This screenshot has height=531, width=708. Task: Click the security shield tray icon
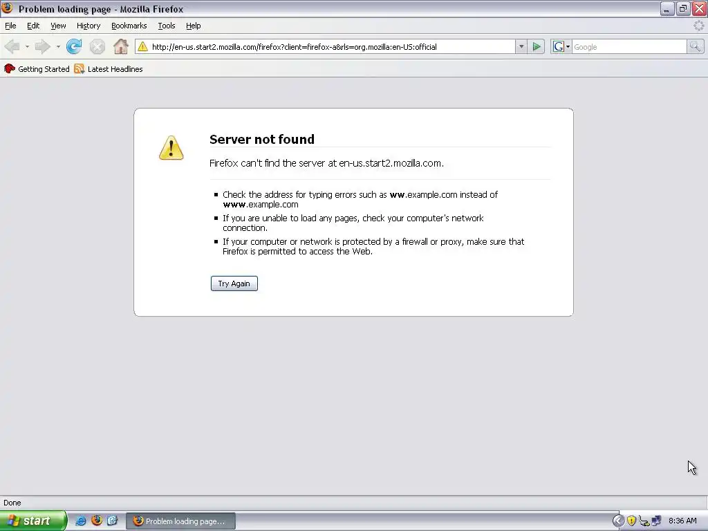click(631, 521)
